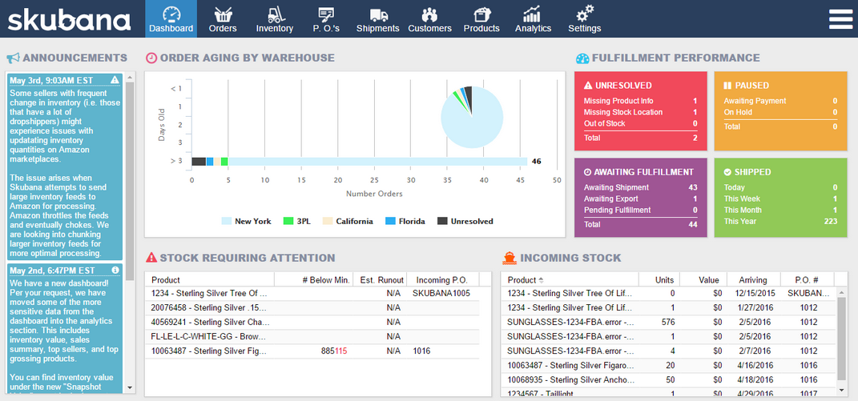
Task: Toggle Florida legend swatch
Action: (390, 222)
